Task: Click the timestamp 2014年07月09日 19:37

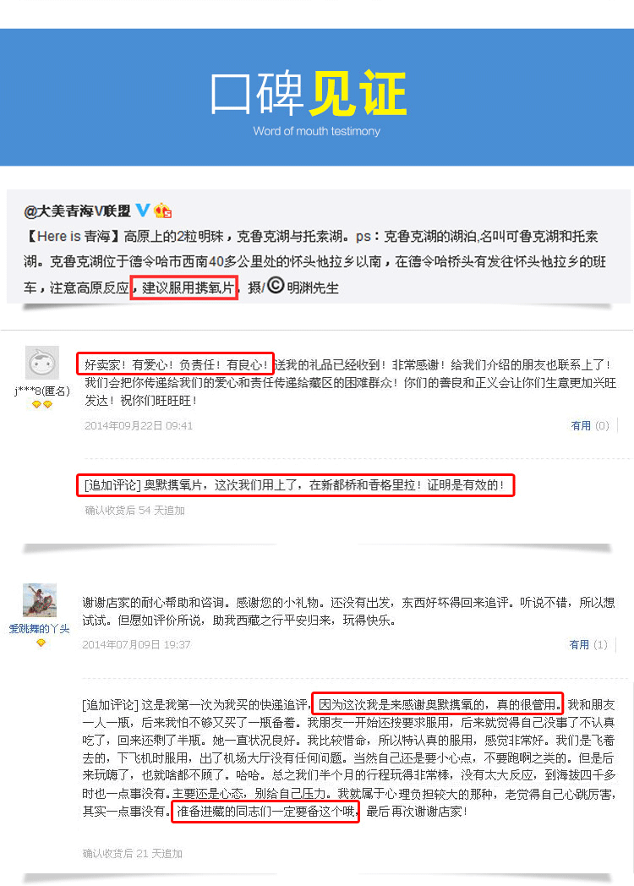Action: [x=136, y=644]
